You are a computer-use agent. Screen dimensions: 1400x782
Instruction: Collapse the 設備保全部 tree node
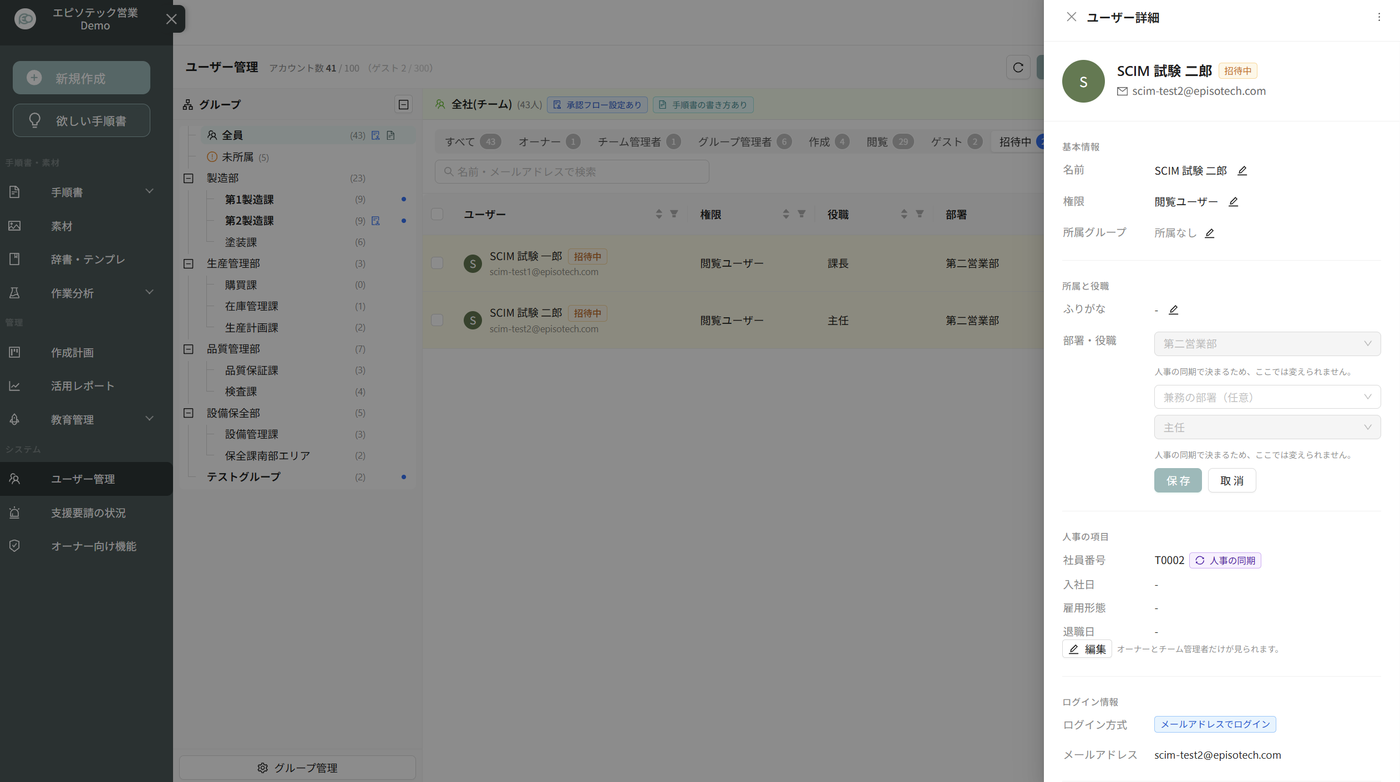(x=189, y=413)
